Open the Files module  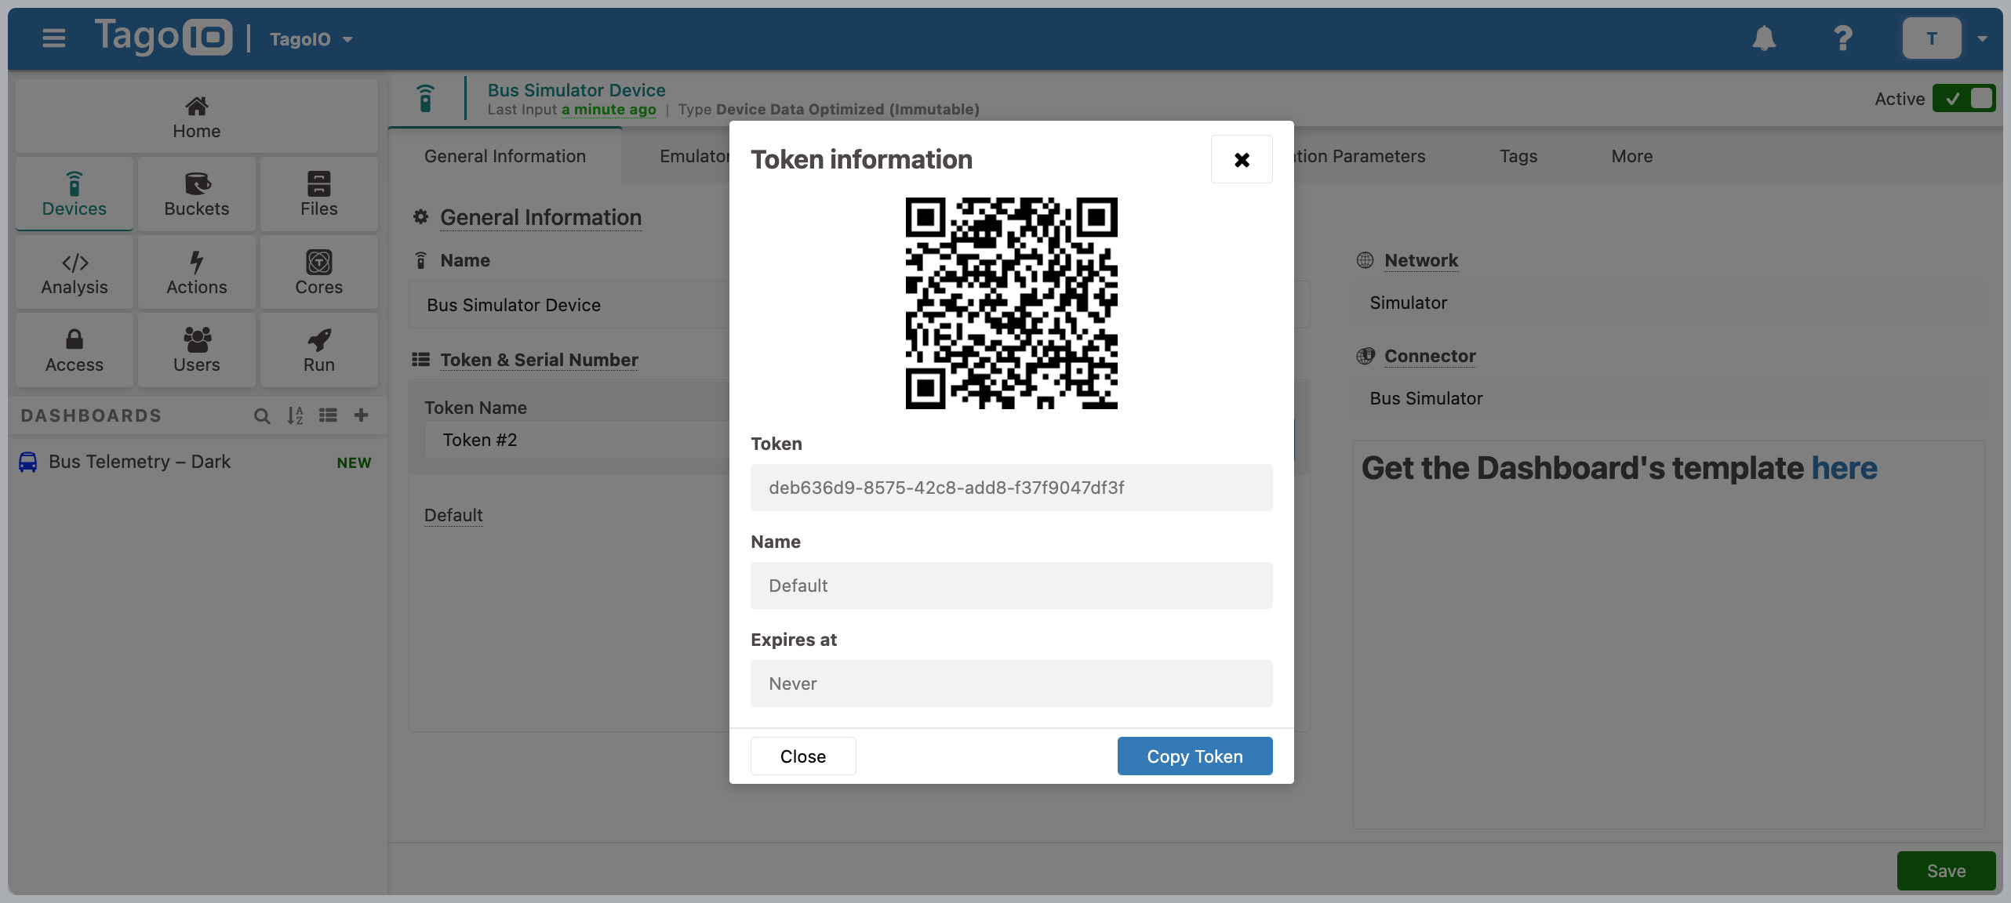point(318,194)
